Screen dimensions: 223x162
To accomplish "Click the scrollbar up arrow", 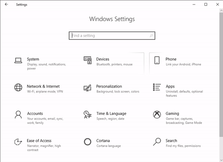I will click(x=221, y=10).
